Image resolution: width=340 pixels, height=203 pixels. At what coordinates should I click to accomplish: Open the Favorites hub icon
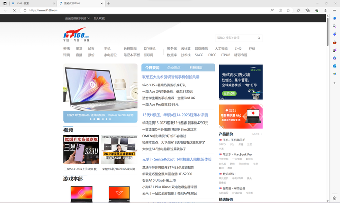(298, 10)
